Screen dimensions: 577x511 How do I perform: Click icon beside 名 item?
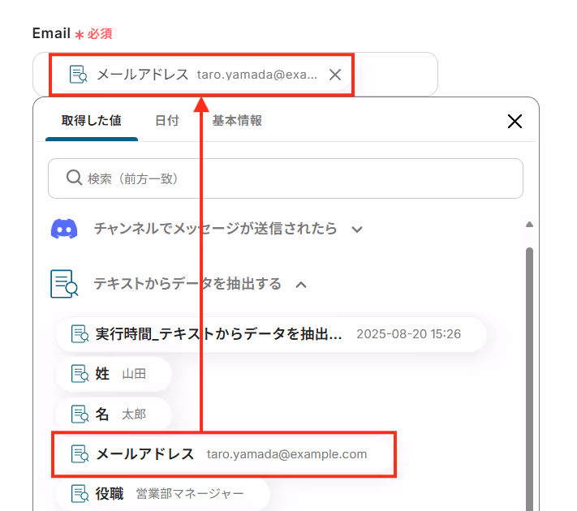click(80, 414)
